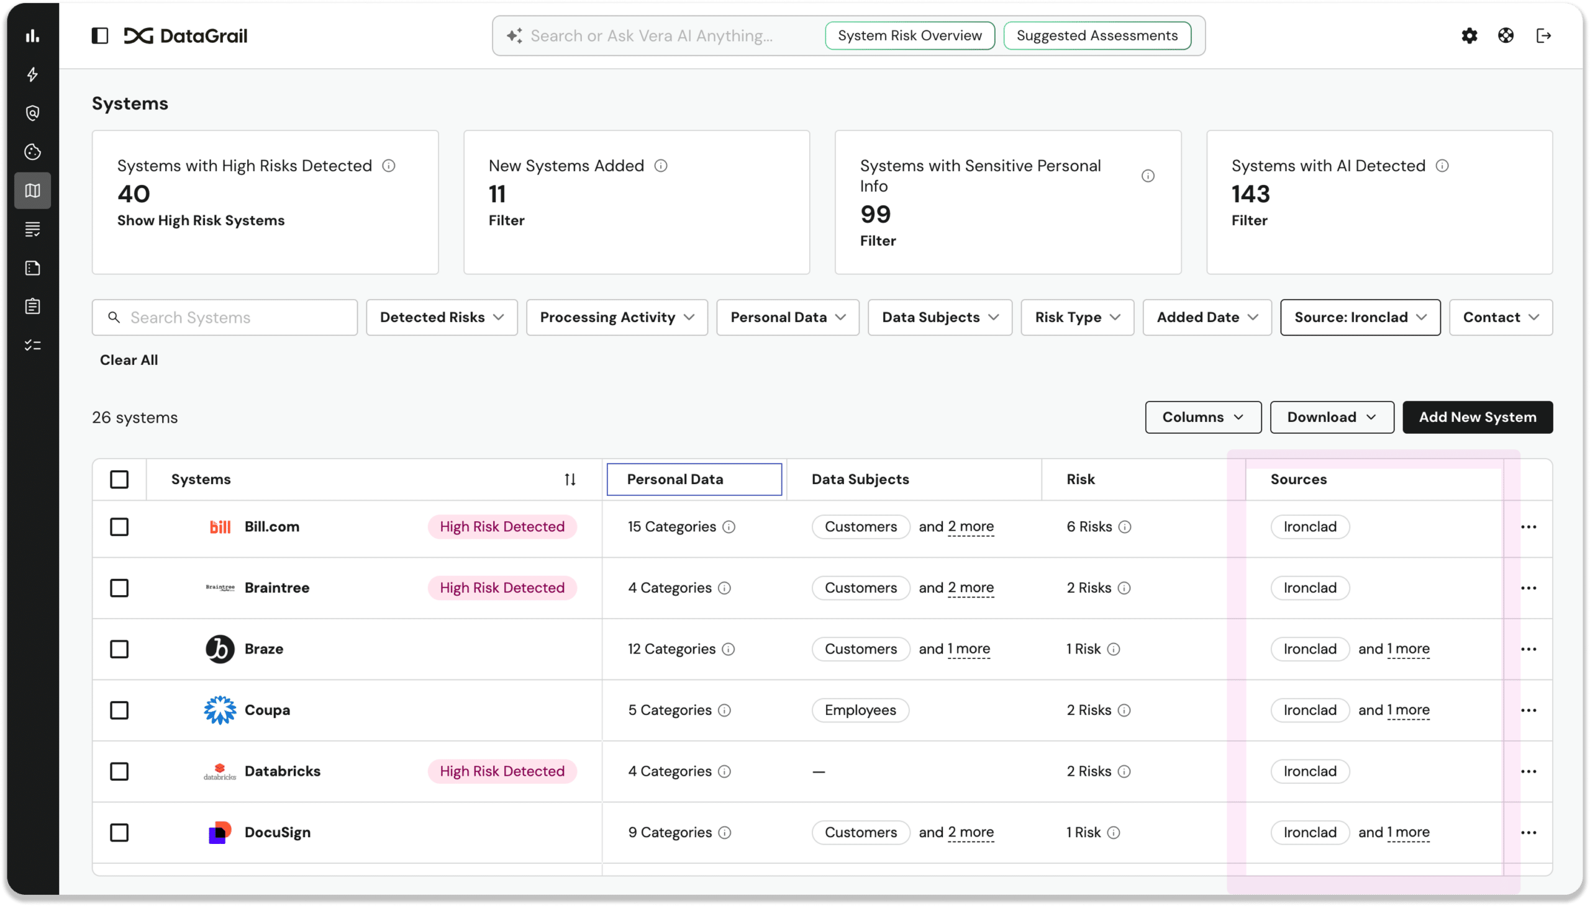Select the Braintree row checkbox

click(119, 588)
